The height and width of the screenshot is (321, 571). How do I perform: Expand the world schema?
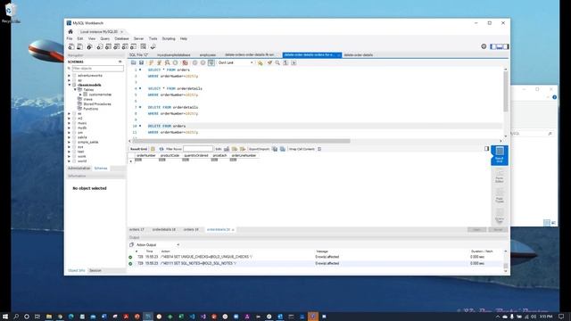70,160
